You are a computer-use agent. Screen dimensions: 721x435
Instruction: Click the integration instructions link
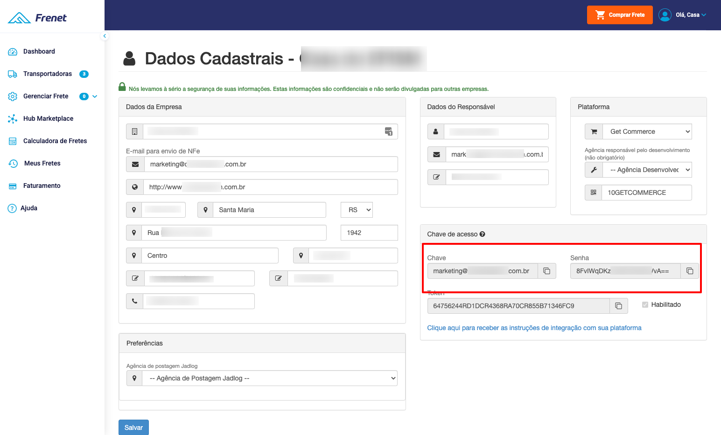534,328
